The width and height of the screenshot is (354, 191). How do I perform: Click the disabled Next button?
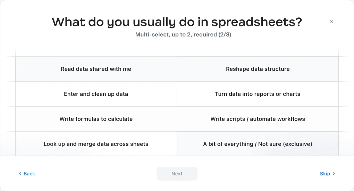coord(177,174)
